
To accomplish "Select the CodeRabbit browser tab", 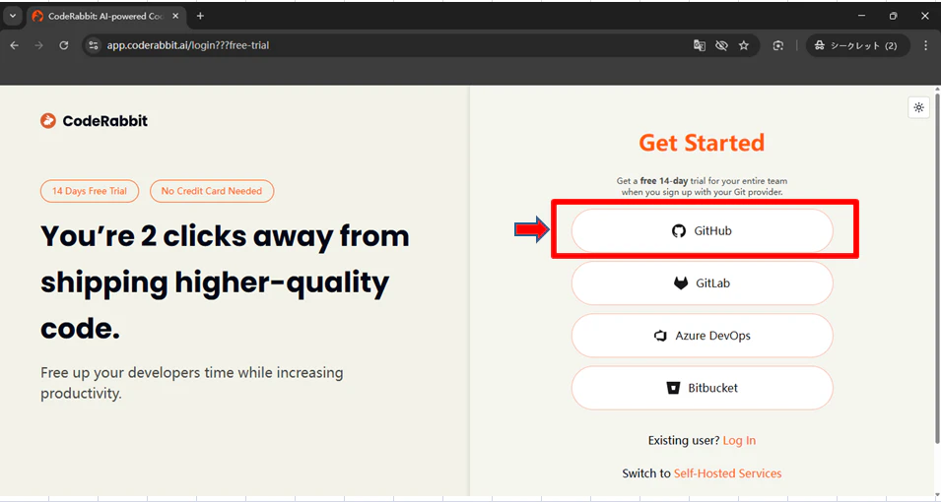I will (x=105, y=16).
